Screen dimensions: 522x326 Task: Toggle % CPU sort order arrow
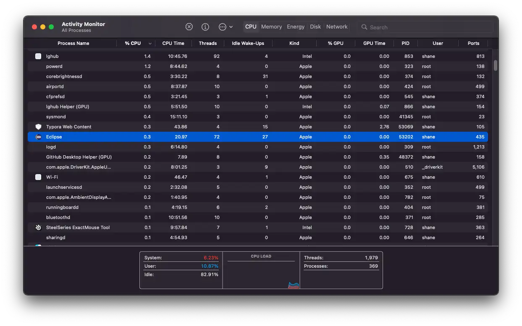pos(150,44)
